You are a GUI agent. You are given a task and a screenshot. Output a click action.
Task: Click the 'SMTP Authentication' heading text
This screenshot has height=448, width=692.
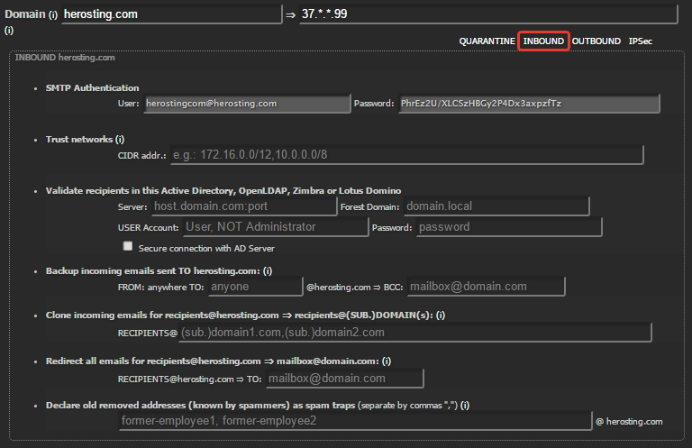coord(92,87)
